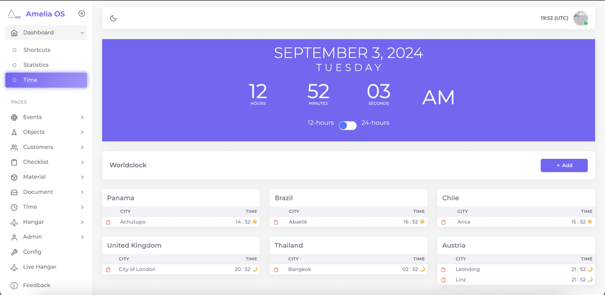Click the Customers people icon
The height and width of the screenshot is (295, 605).
(x=14, y=147)
